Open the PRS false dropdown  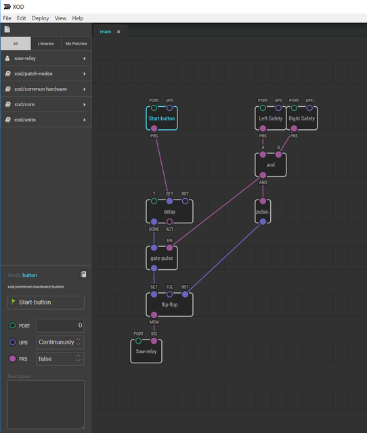[60, 359]
